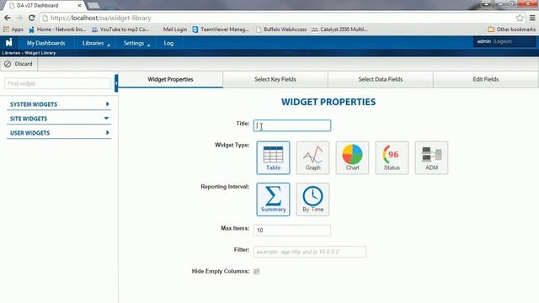
Task: Choose the Chart widget type
Action: click(352, 157)
